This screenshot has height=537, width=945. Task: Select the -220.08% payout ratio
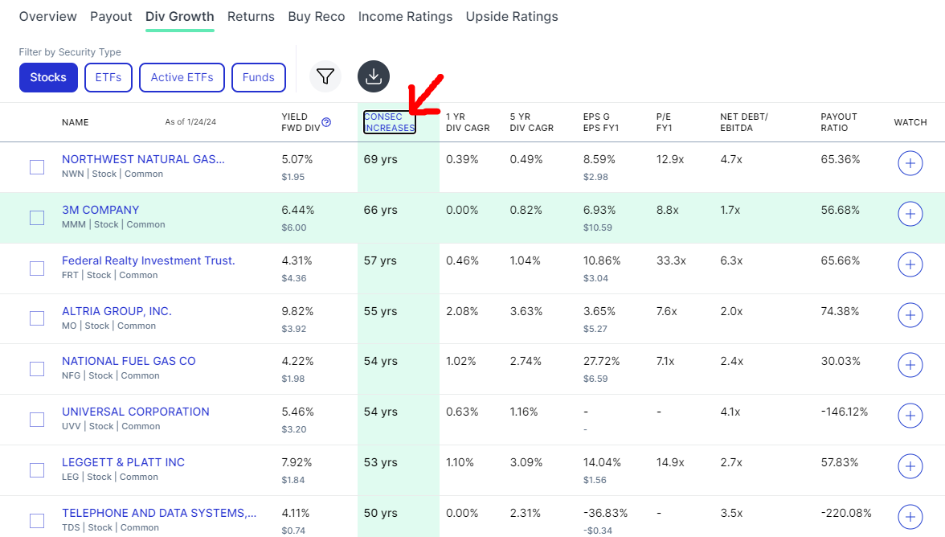(x=846, y=513)
